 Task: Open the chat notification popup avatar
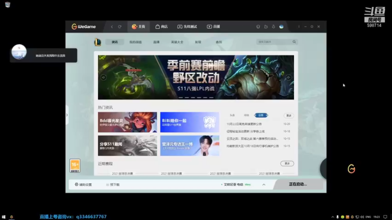click(19, 52)
